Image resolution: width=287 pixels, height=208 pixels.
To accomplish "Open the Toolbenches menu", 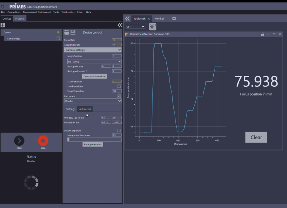I will [68, 12].
